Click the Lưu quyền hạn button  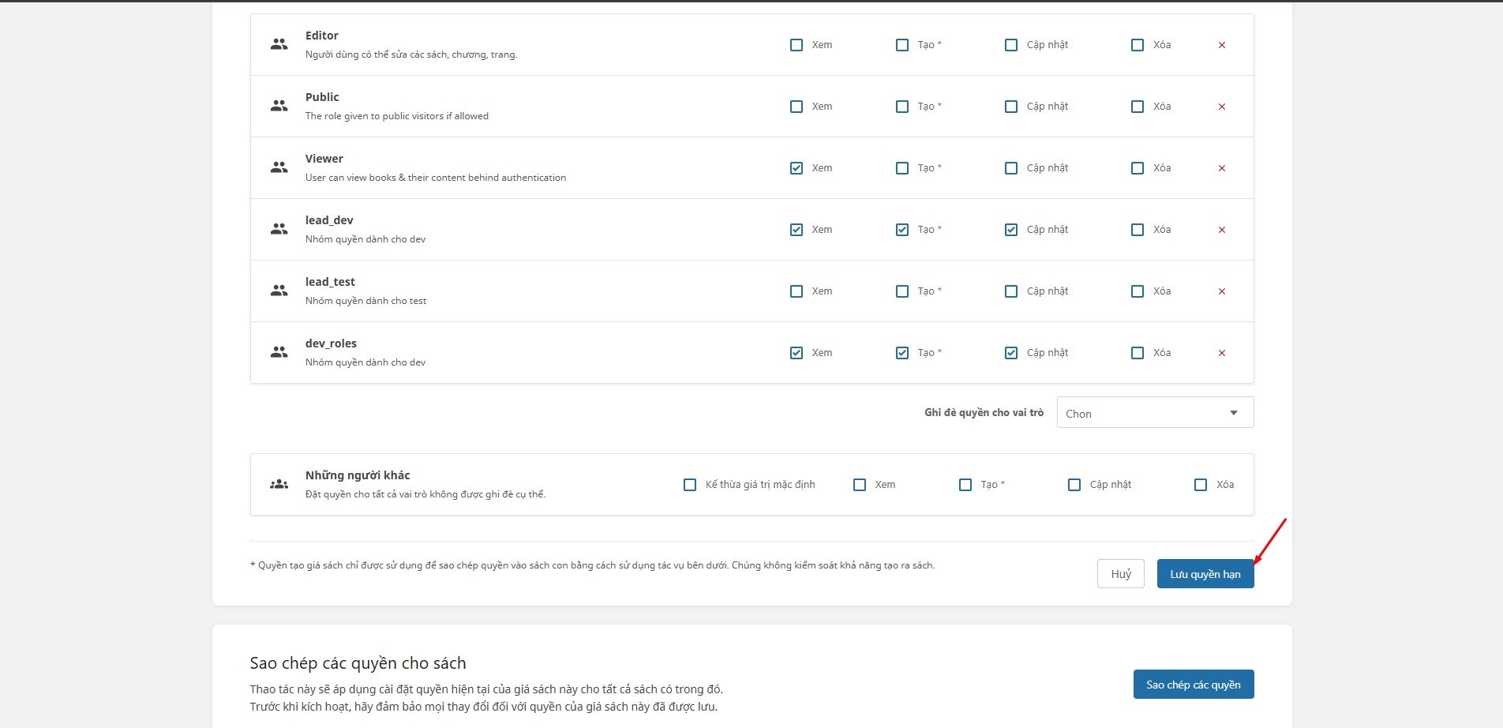(x=1205, y=574)
